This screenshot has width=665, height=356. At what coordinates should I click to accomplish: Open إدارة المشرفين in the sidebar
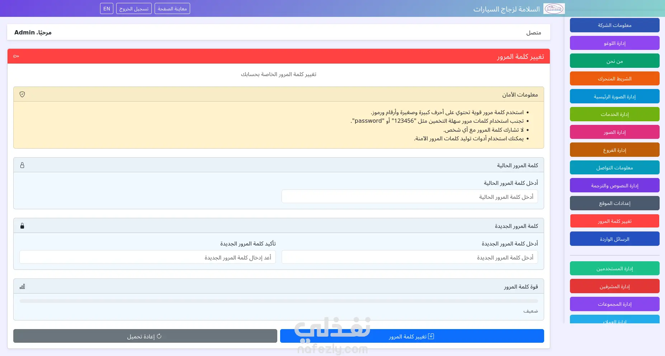pyautogui.click(x=615, y=286)
